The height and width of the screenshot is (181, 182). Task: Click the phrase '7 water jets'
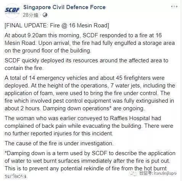[x=125, y=86]
